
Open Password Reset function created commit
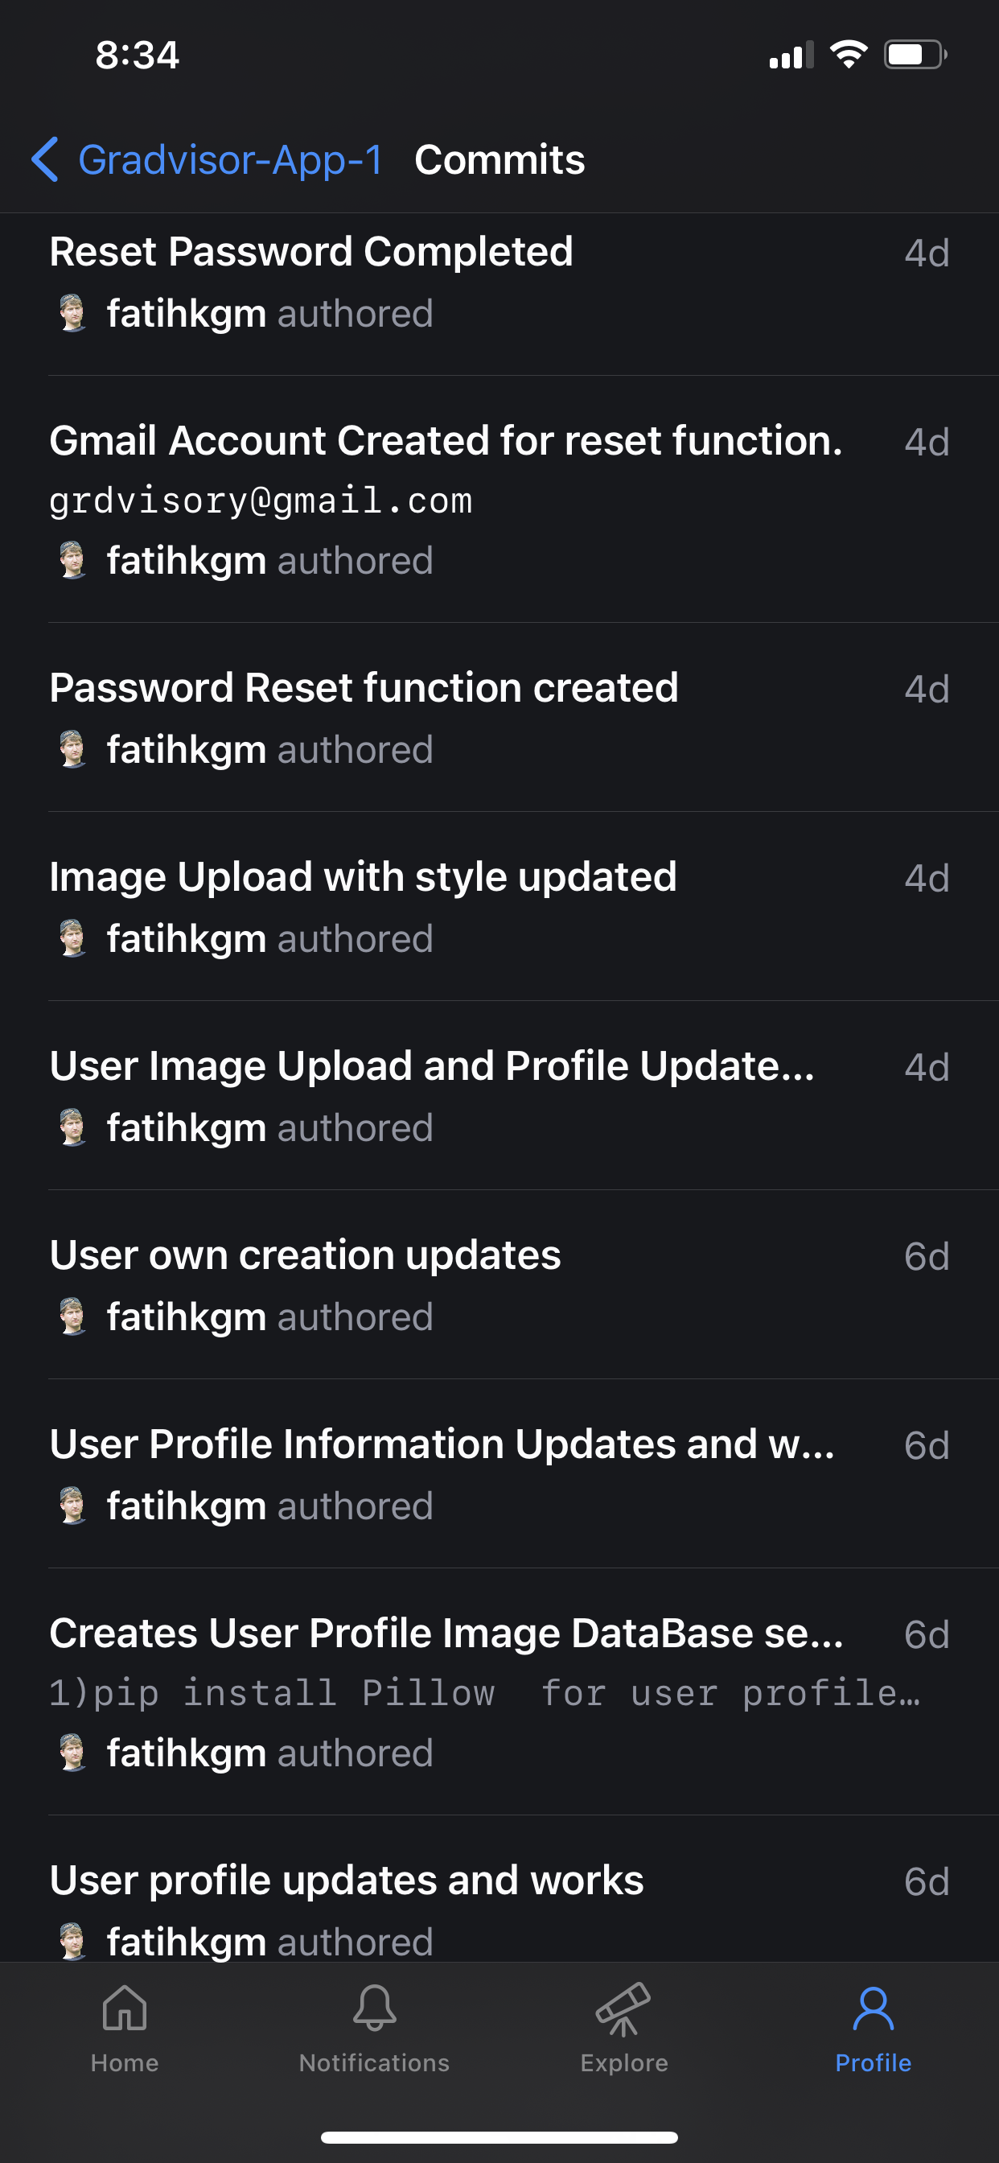pyautogui.click(x=499, y=718)
